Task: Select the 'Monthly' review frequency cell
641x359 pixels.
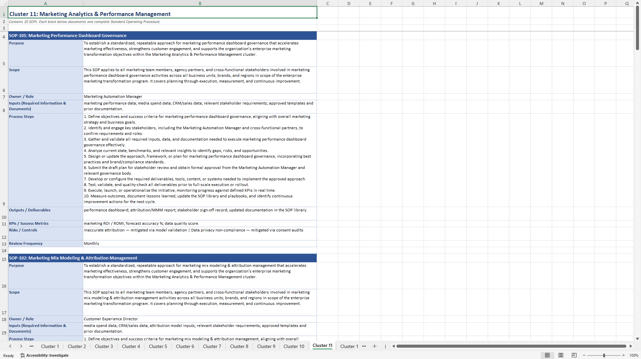Action: [200, 243]
